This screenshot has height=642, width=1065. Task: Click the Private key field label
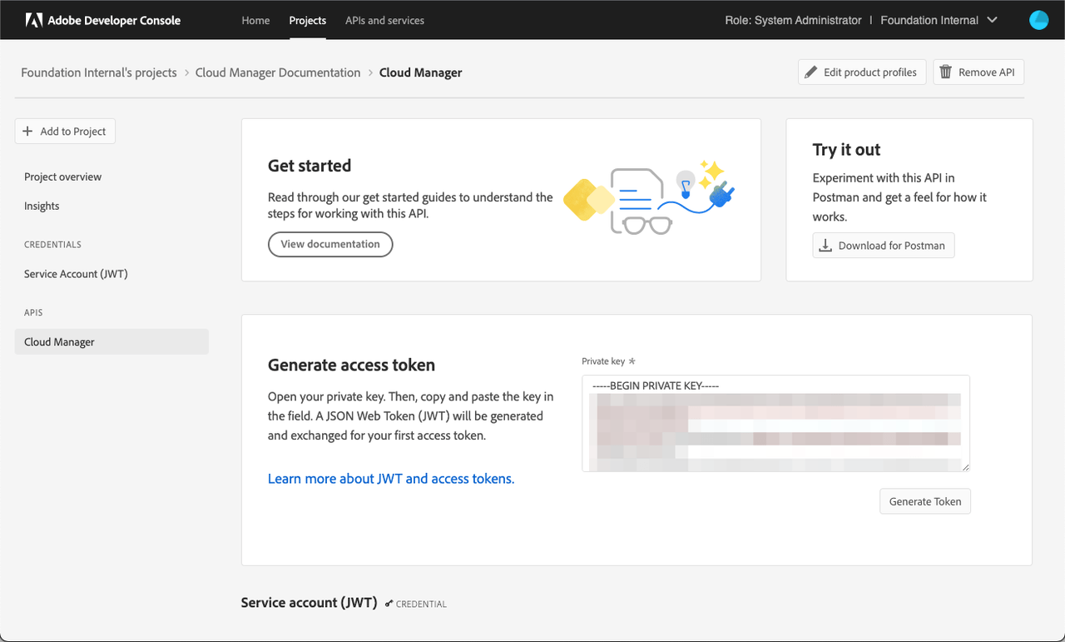(x=603, y=361)
